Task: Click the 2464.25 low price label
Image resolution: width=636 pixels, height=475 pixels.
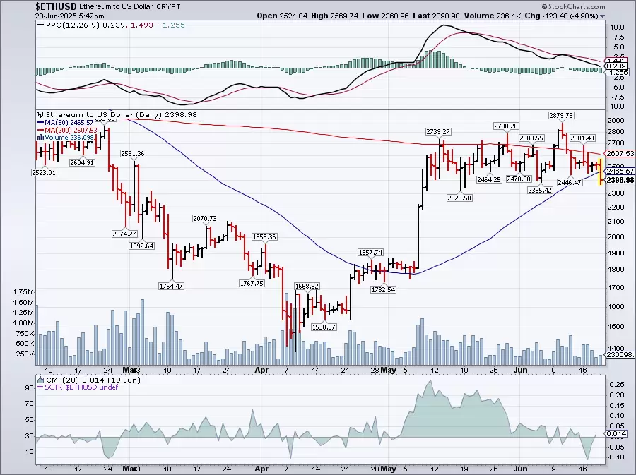Action: pos(489,179)
